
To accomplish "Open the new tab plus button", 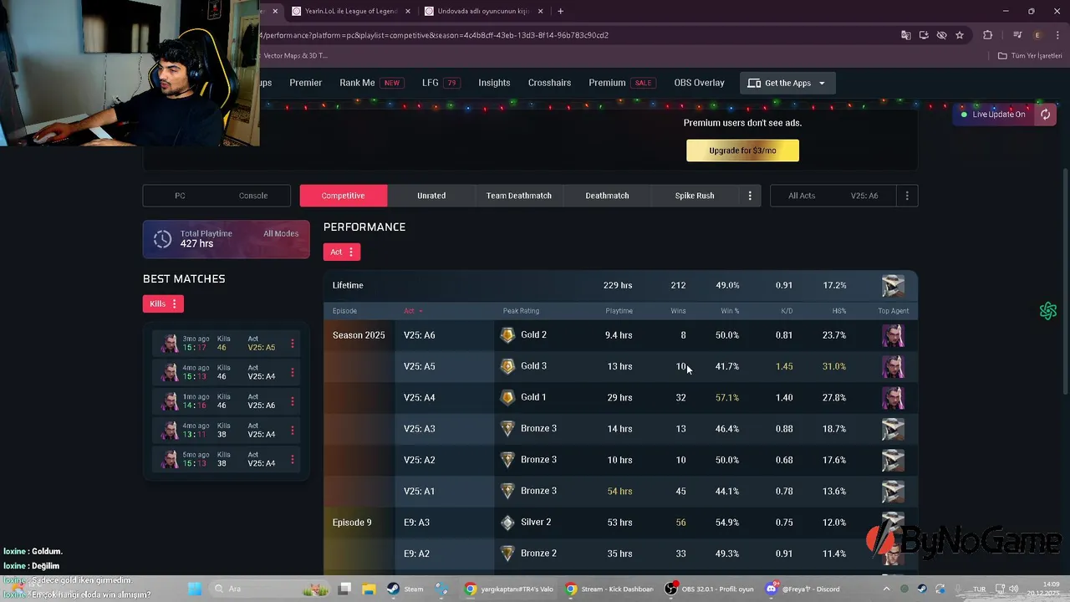I will tap(560, 12).
